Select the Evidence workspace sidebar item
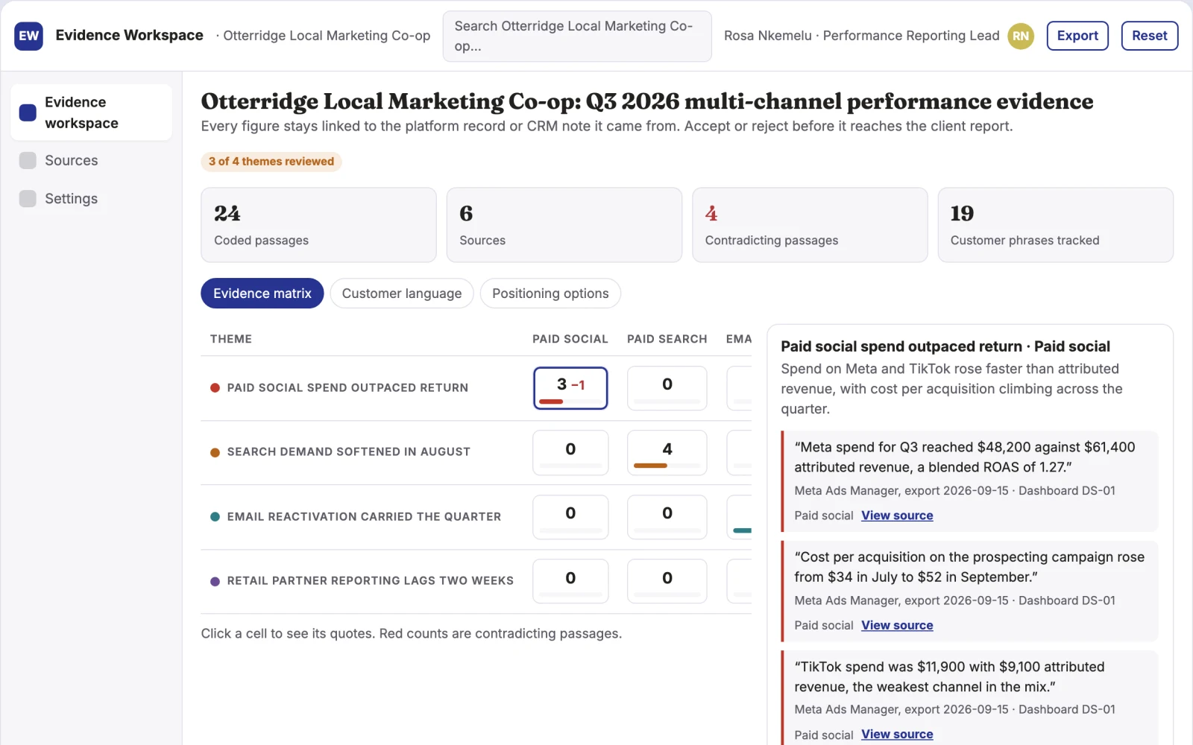 pos(92,112)
